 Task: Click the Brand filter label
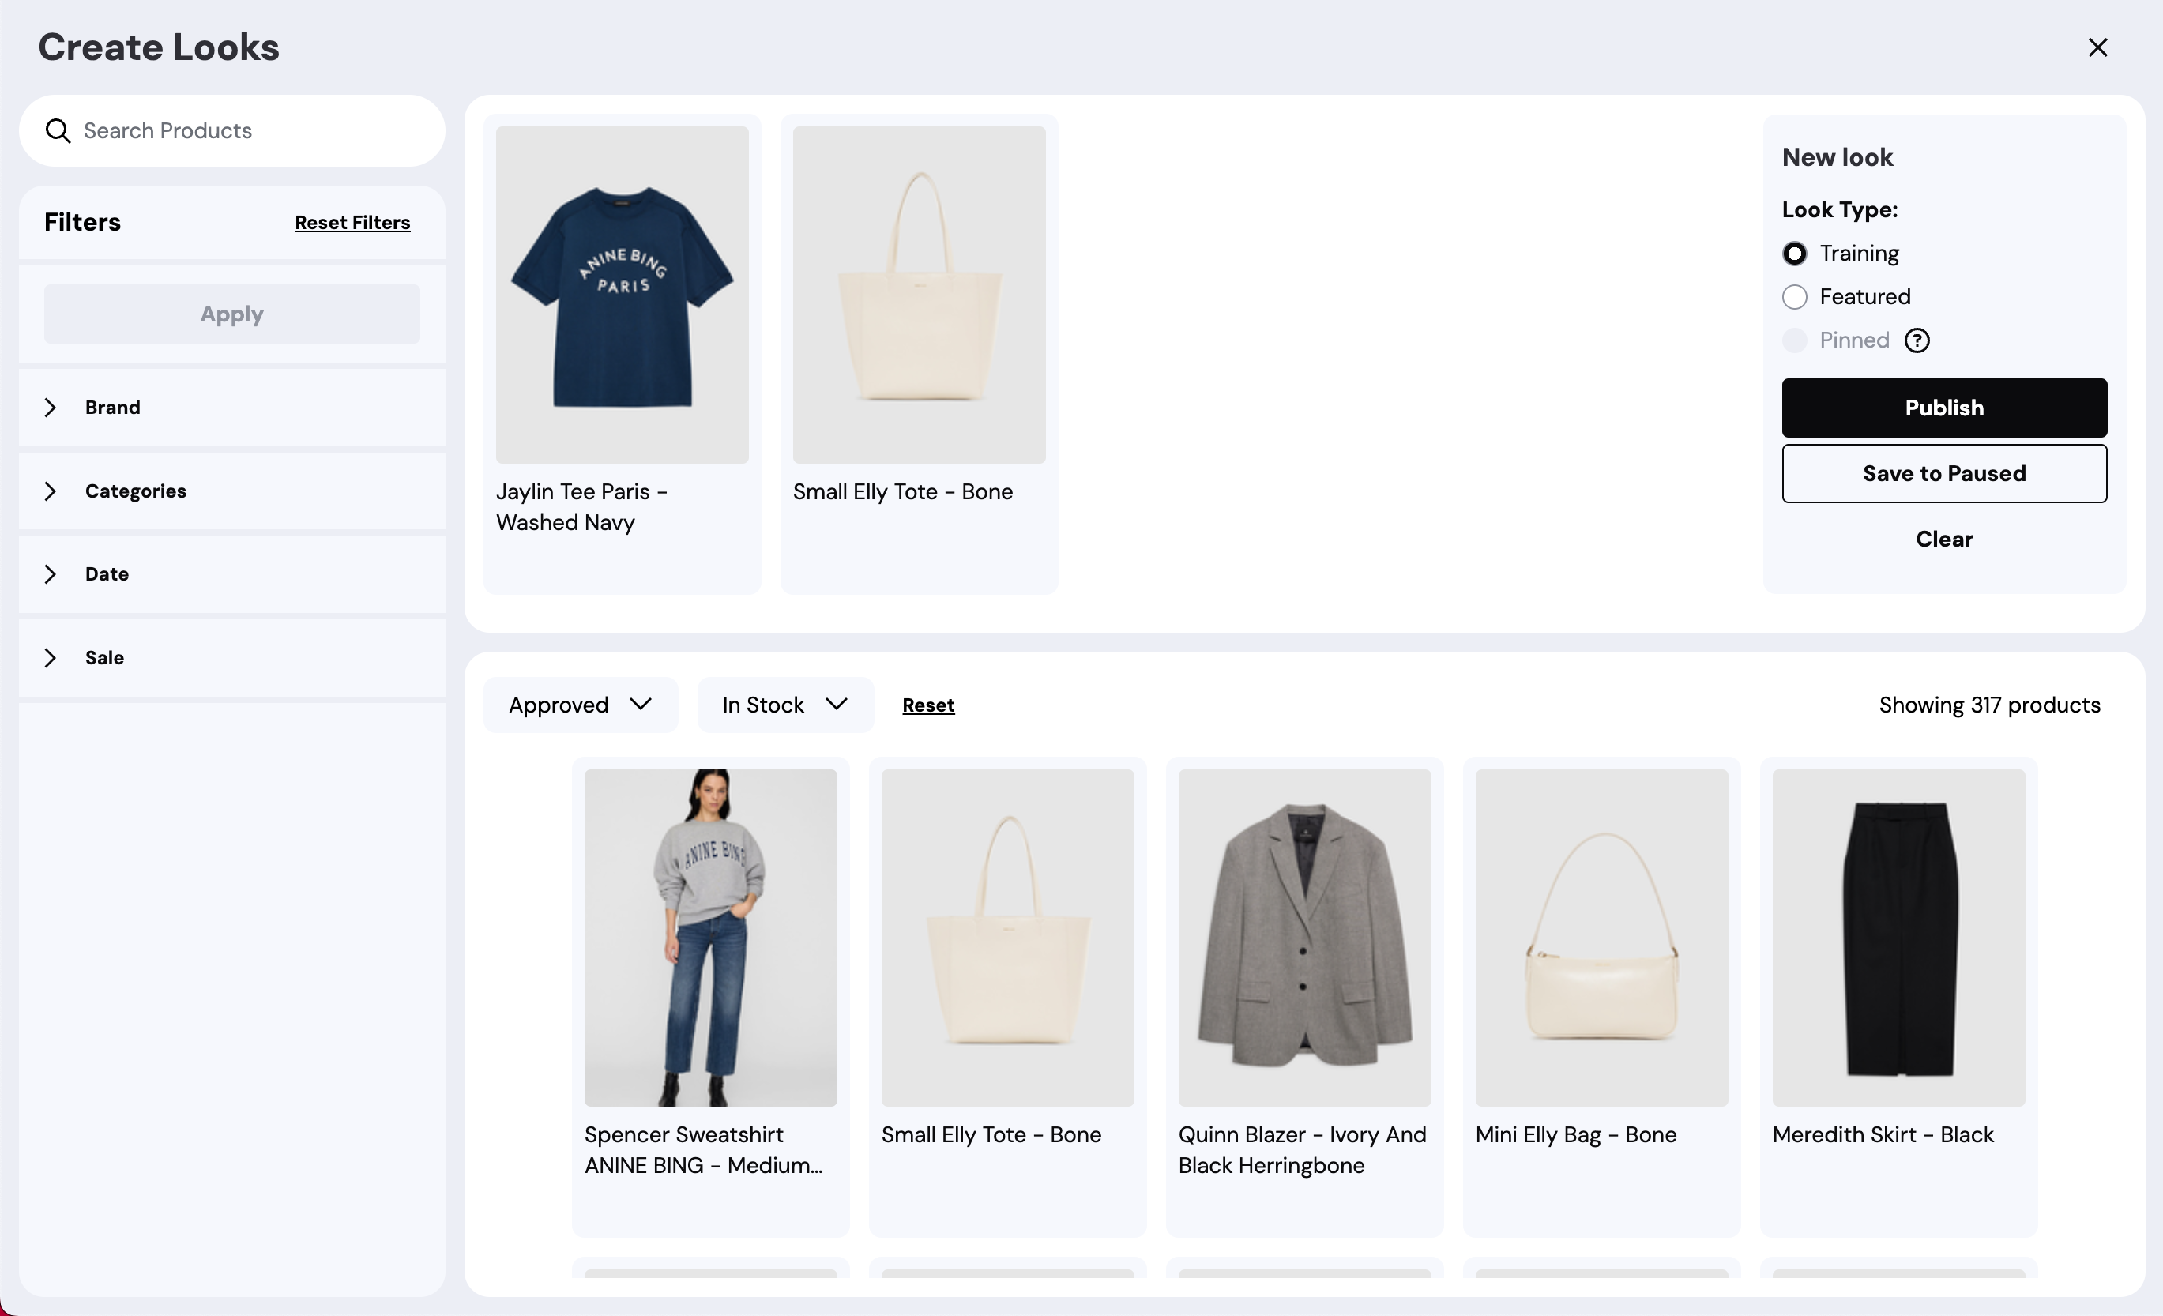pyautogui.click(x=112, y=408)
